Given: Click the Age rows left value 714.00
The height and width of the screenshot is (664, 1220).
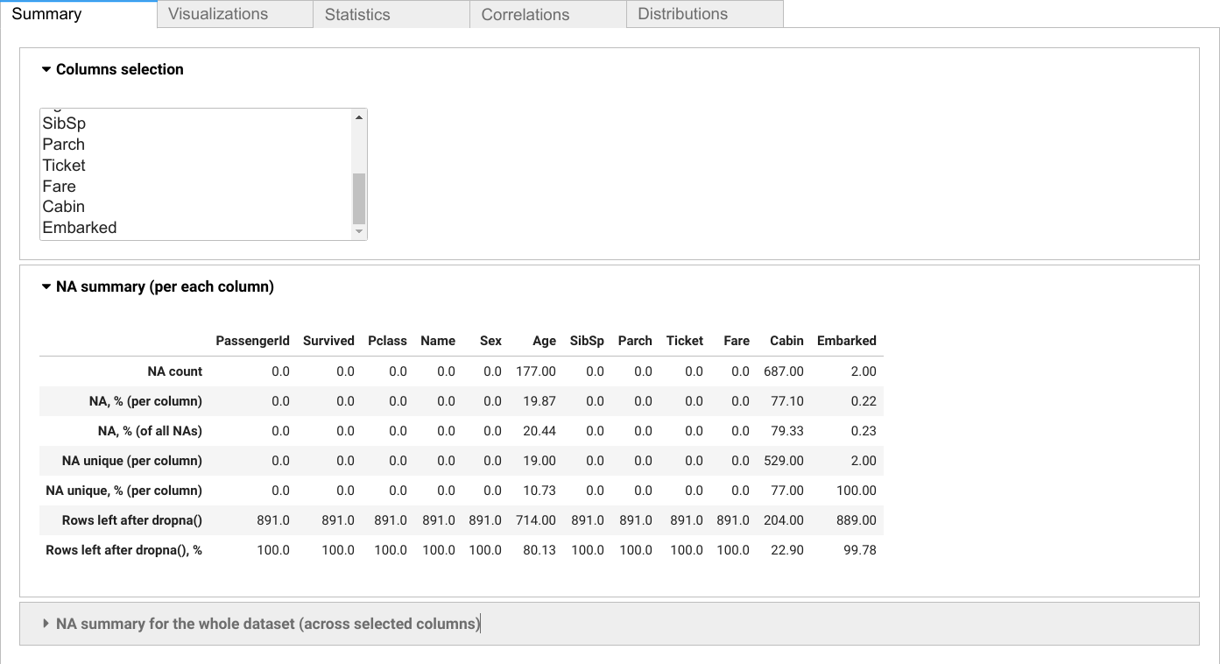Looking at the screenshot, I should [536, 520].
